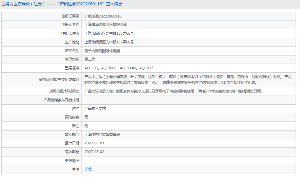Select registrant name 上海澳华内镜股份有限公司
300x177 pixels.
click(106, 25)
